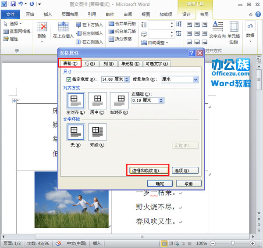Screen dimensions: 263x248
Task: Click Cell Margins (单元格边距) icon
Action: 234,32
